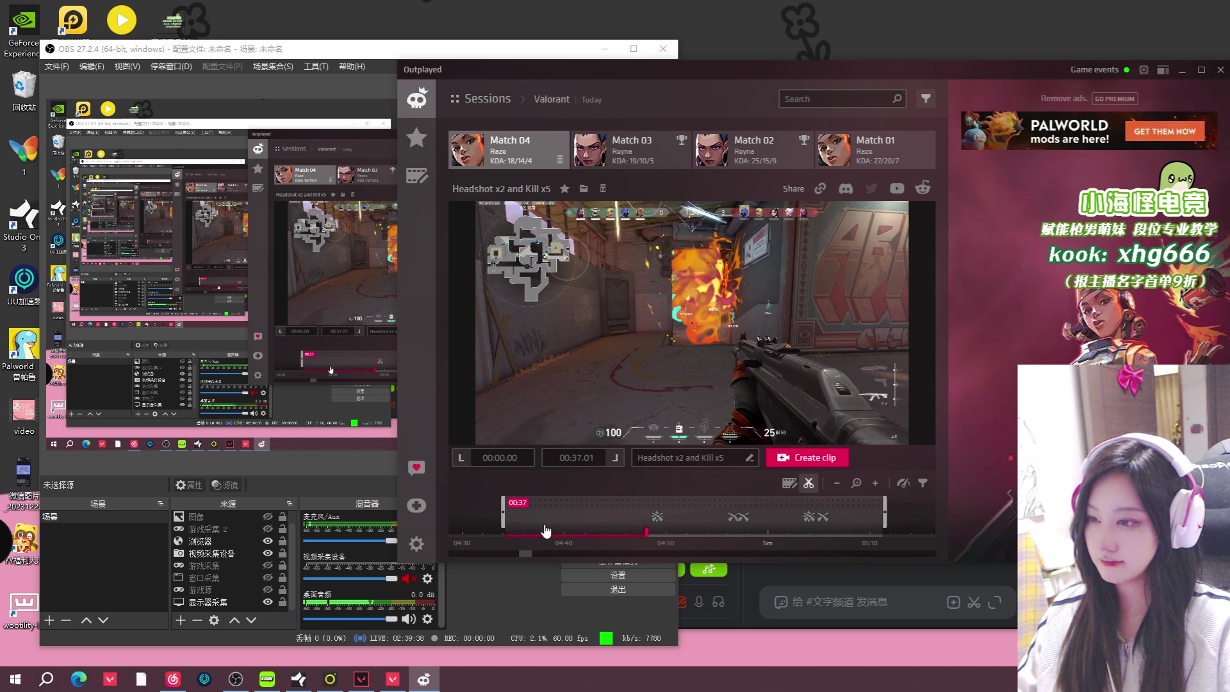Click the pink playhead on the clip timeline
Screen dimensions: 1230x692
[646, 531]
